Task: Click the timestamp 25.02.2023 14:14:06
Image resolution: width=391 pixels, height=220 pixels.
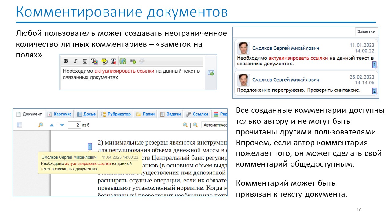Action: 362,80
